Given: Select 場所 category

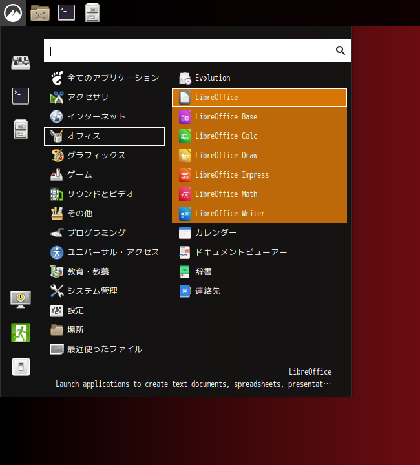Looking at the screenshot, I should [105, 330].
